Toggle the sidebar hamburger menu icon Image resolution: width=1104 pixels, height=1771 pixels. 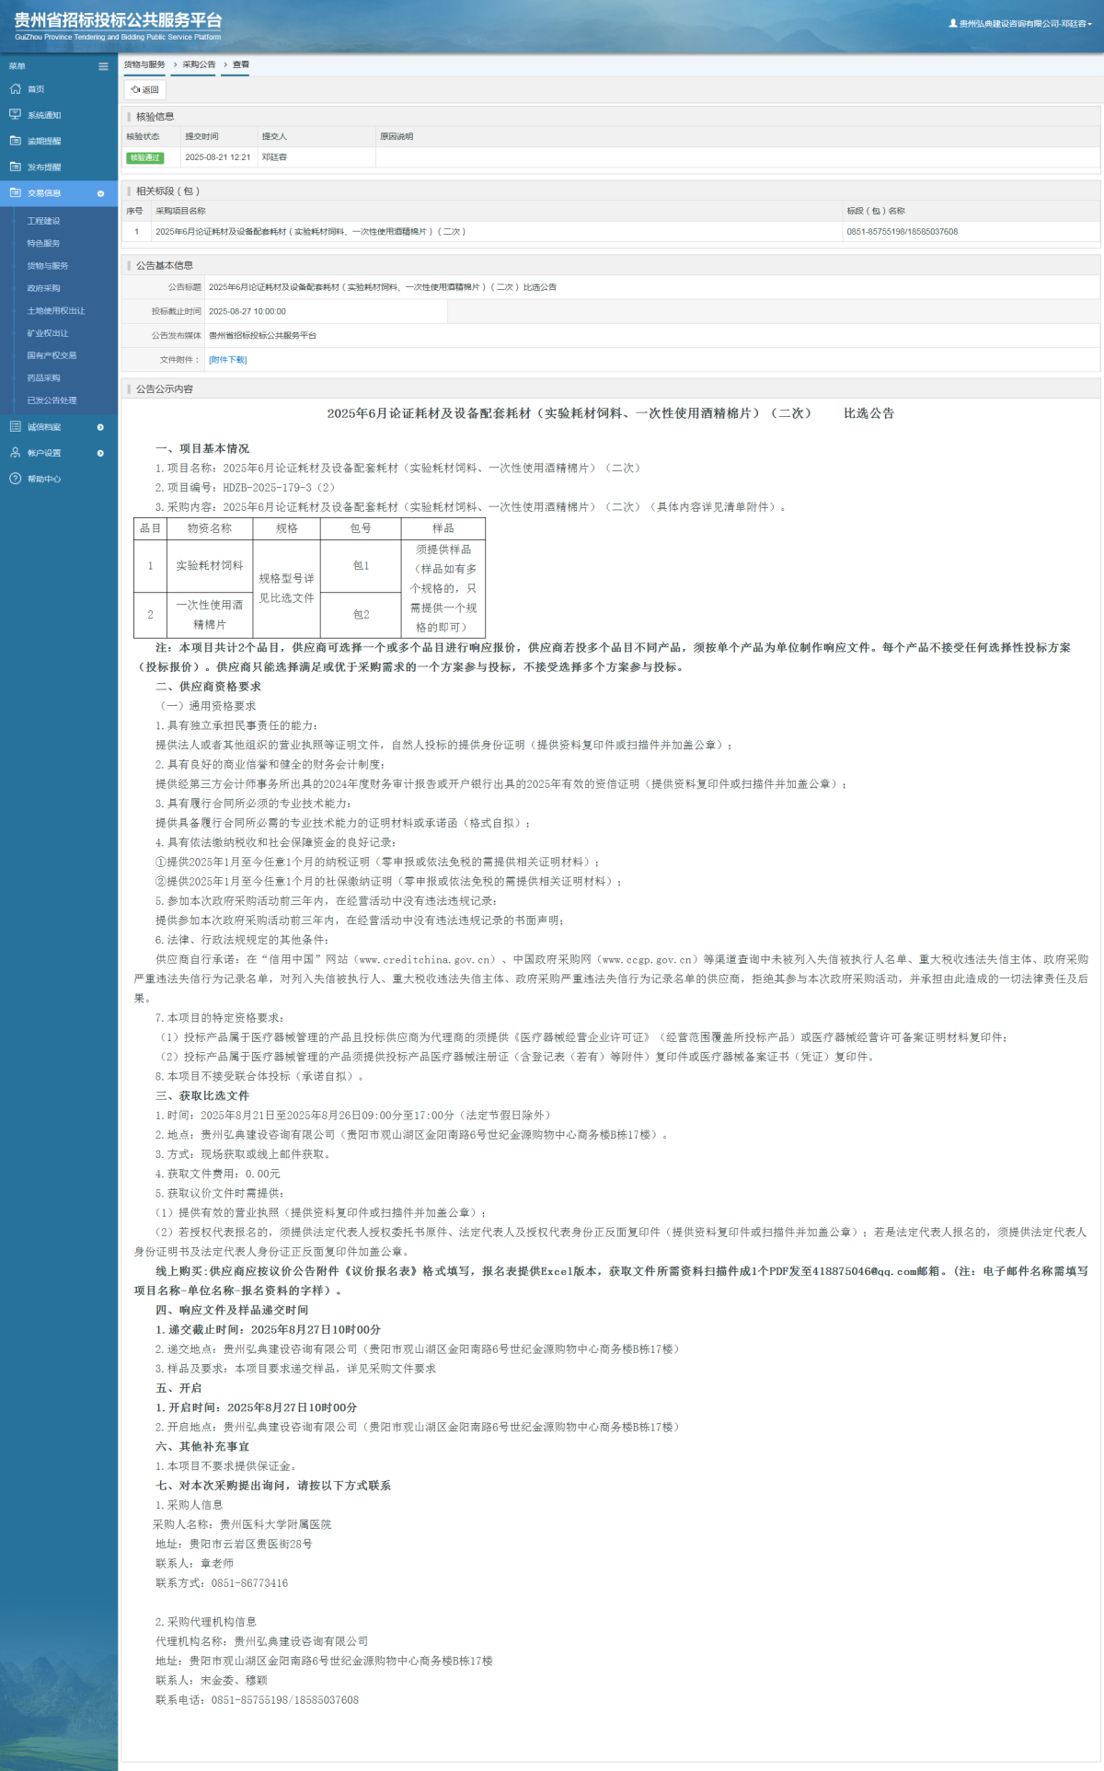[x=103, y=66]
